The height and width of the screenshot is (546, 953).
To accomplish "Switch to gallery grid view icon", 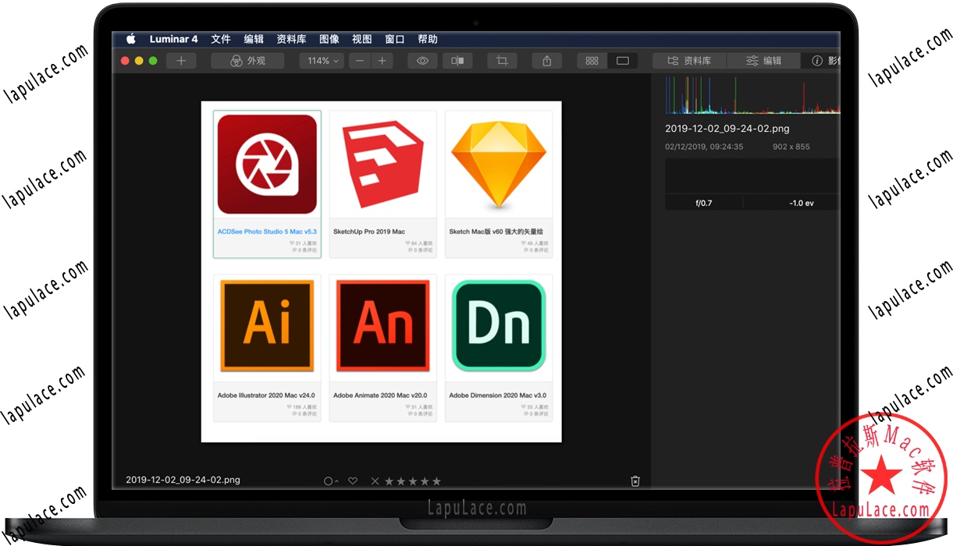I will tap(592, 60).
